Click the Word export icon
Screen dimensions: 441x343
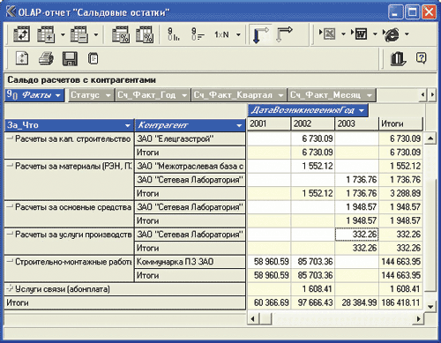point(359,34)
